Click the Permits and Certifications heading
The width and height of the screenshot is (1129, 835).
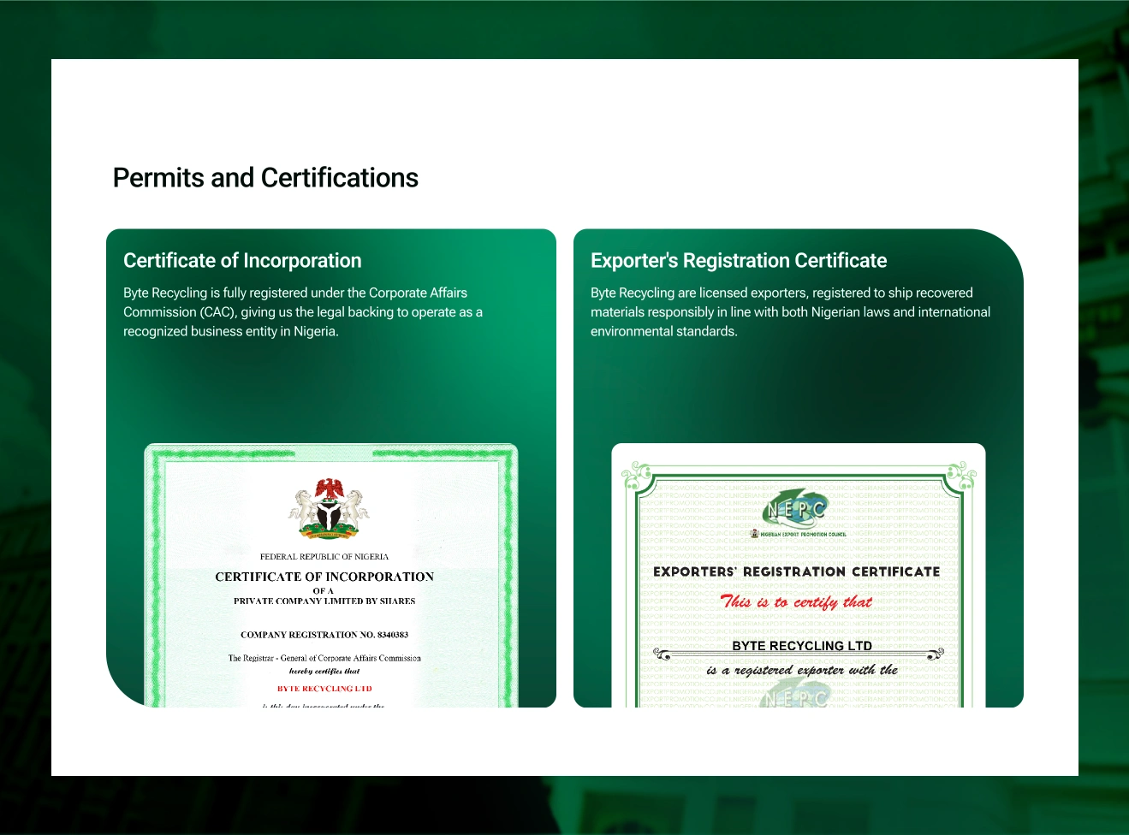[265, 178]
